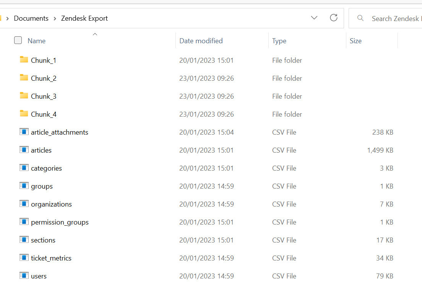Expand the chevron after Documents breadcrumb
This screenshot has height=293, width=422.
point(55,18)
